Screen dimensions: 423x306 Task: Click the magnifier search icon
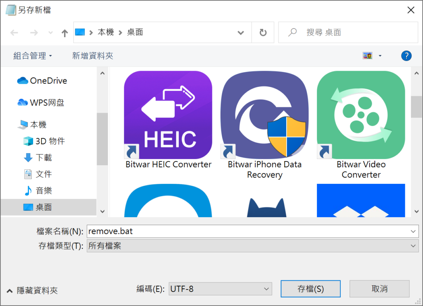pos(292,32)
